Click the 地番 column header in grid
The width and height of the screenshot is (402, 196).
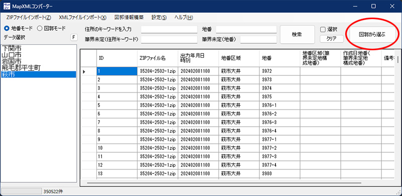[x=280, y=58]
